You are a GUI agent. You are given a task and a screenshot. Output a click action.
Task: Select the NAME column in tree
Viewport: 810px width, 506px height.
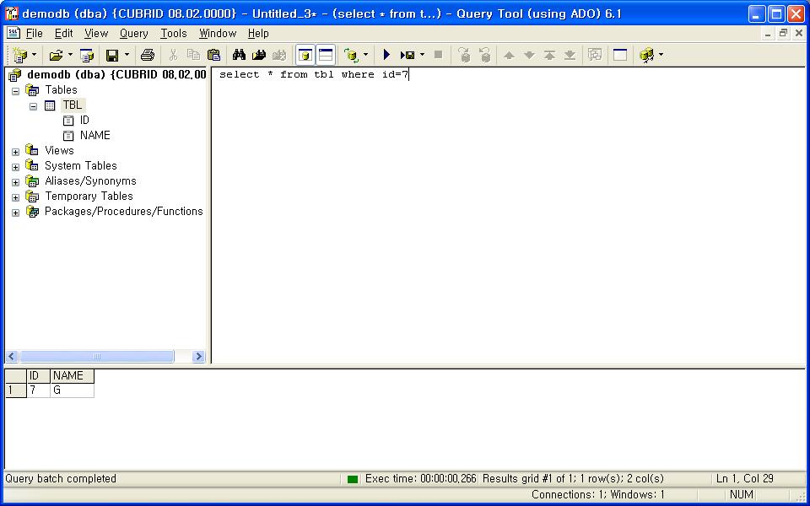[94, 135]
